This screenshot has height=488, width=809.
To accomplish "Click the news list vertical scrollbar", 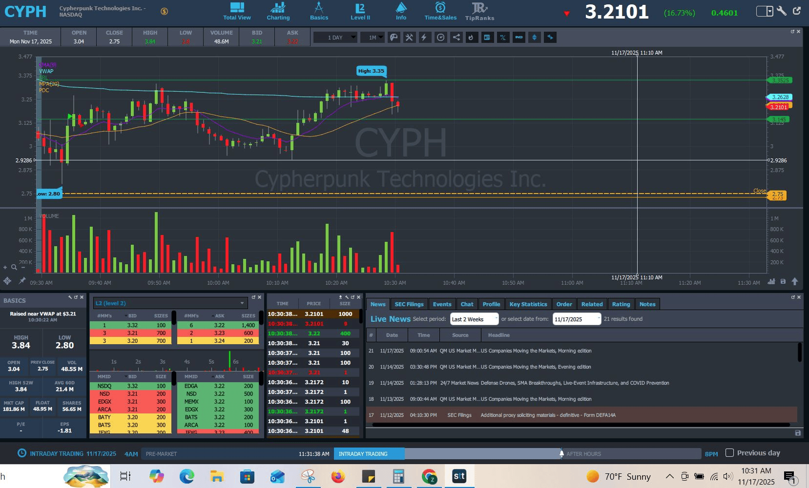I will (800, 352).
